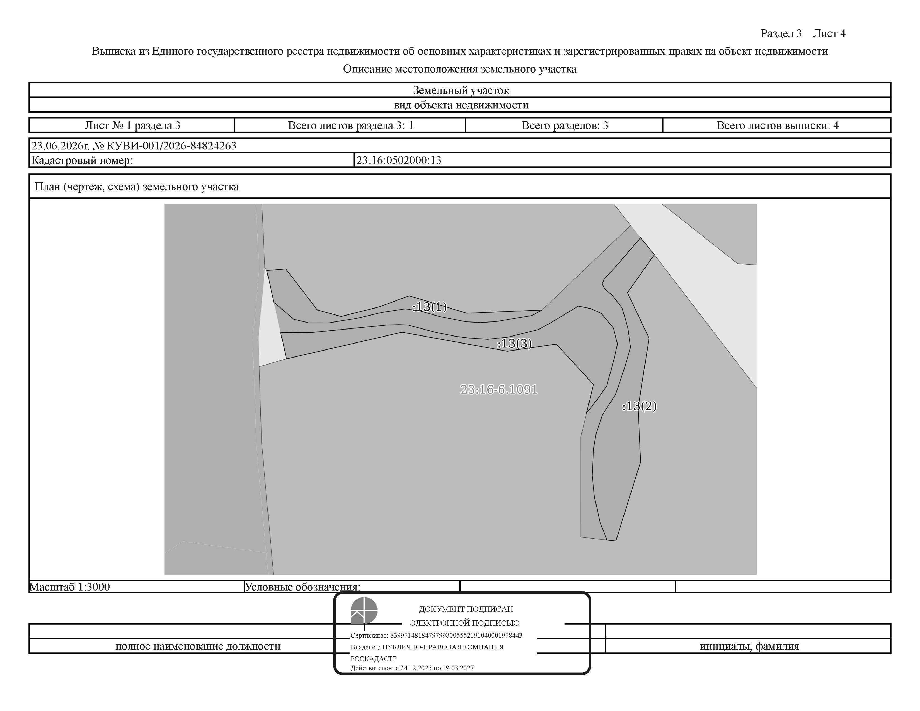The width and height of the screenshot is (920, 711).
Task: Click the "ДОКУМЕНТ ПОДПИСАН" stamp line
Action: coord(466,609)
